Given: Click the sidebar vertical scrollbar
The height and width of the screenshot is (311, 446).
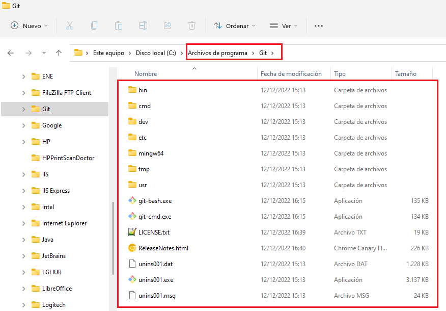Looking at the screenshot, I should [x=113, y=239].
